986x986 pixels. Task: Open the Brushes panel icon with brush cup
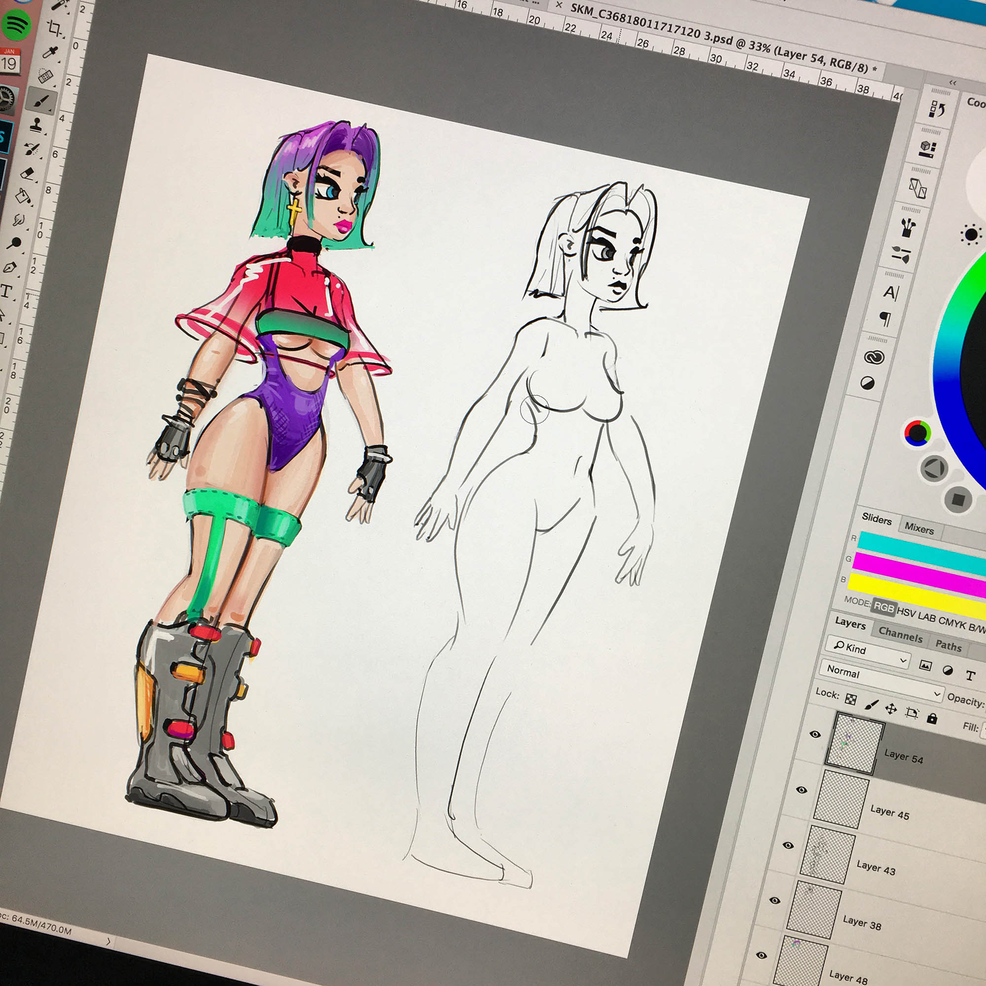[x=909, y=227]
